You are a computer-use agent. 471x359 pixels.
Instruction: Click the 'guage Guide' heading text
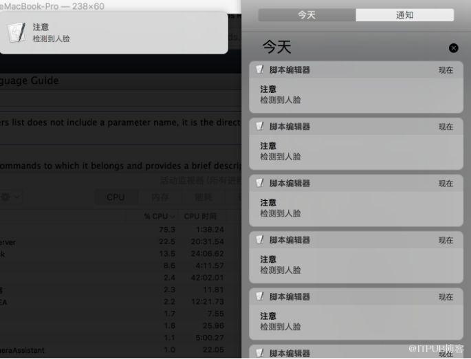(x=29, y=81)
